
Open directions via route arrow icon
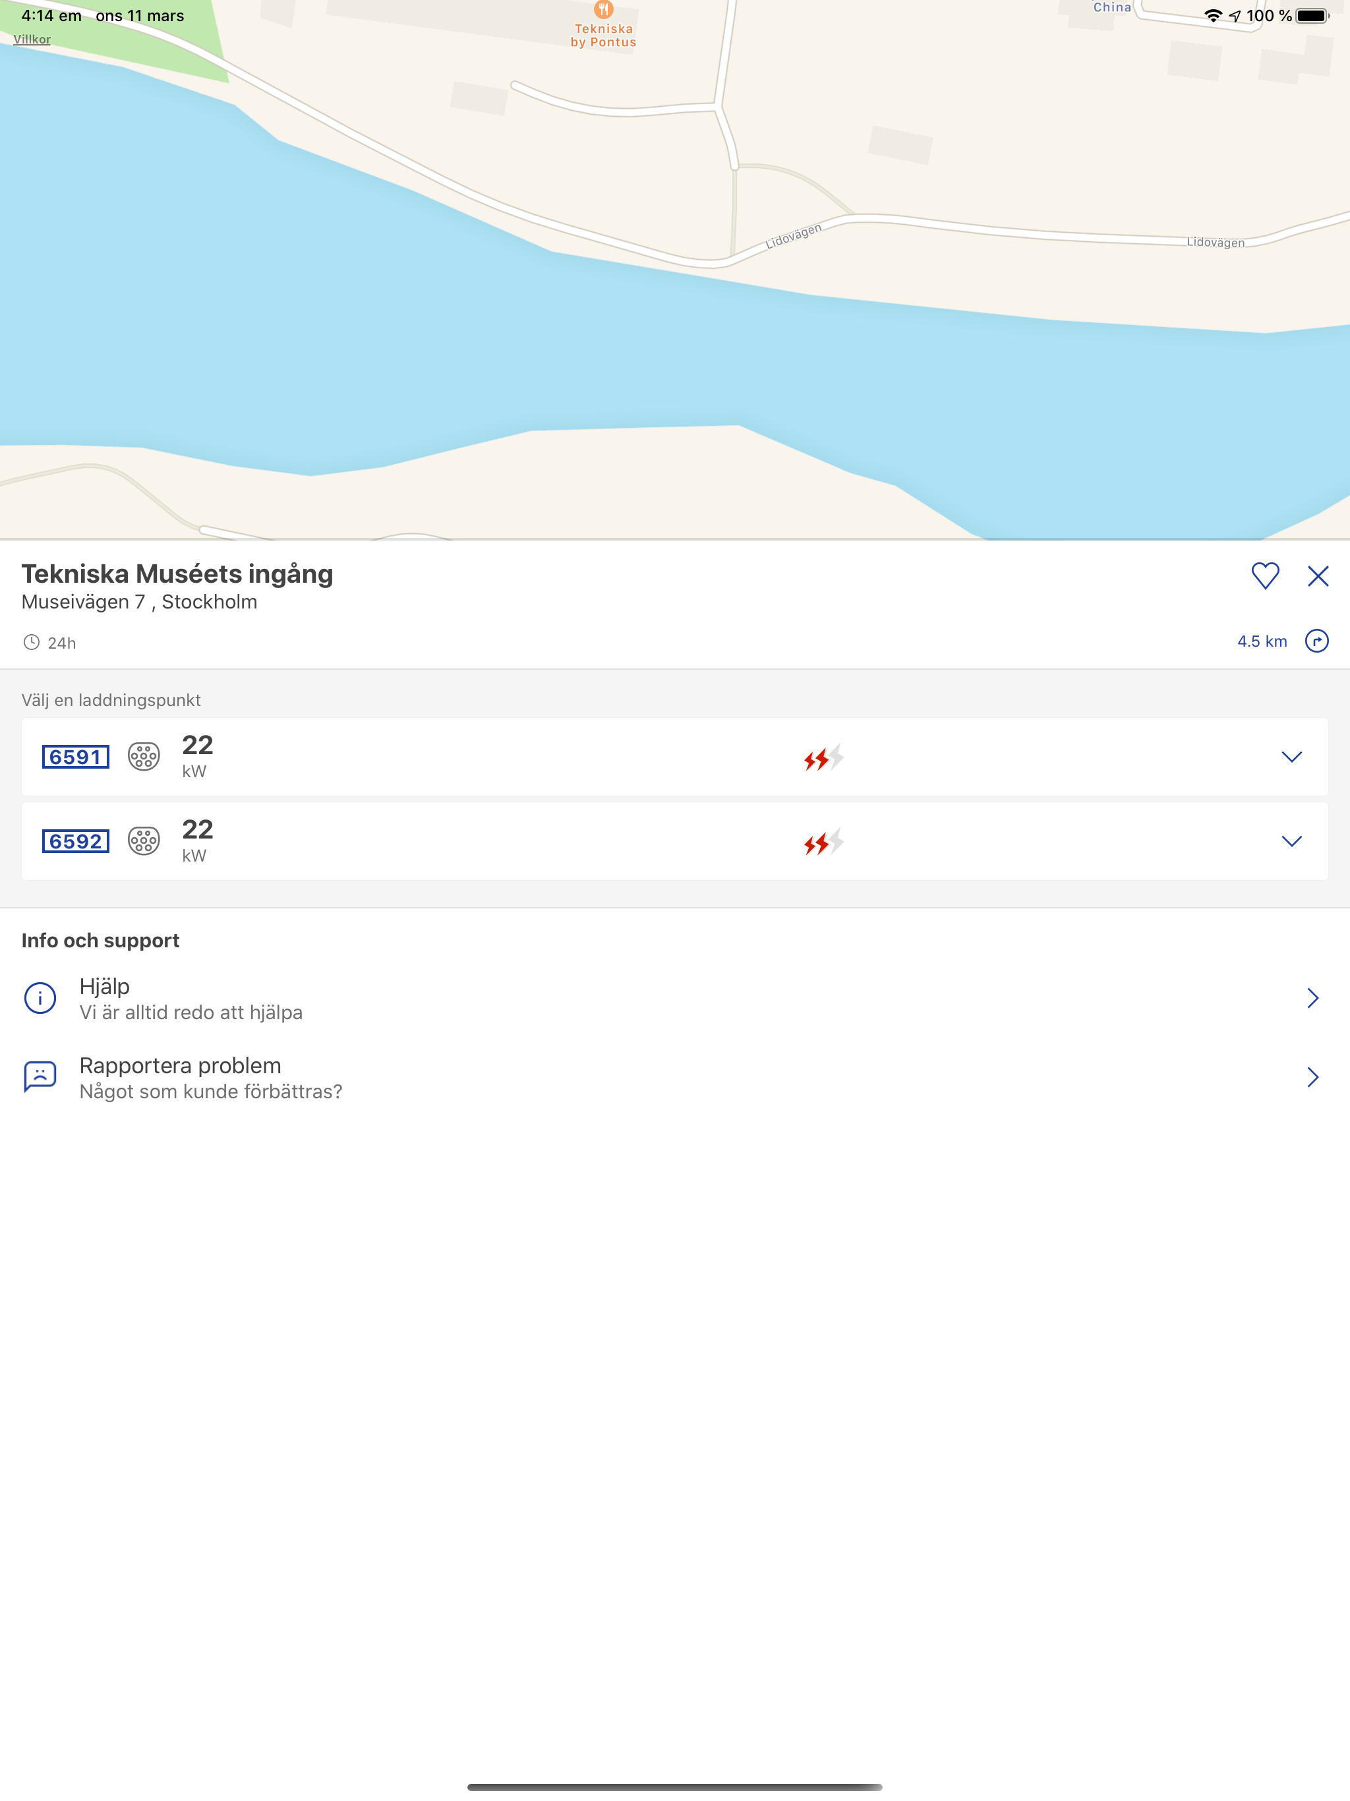1316,641
